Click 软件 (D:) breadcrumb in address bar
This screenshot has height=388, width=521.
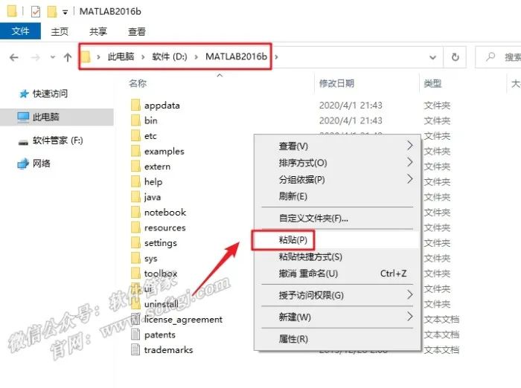pos(170,56)
